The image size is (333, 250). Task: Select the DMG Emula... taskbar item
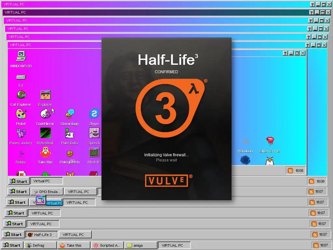(47, 191)
